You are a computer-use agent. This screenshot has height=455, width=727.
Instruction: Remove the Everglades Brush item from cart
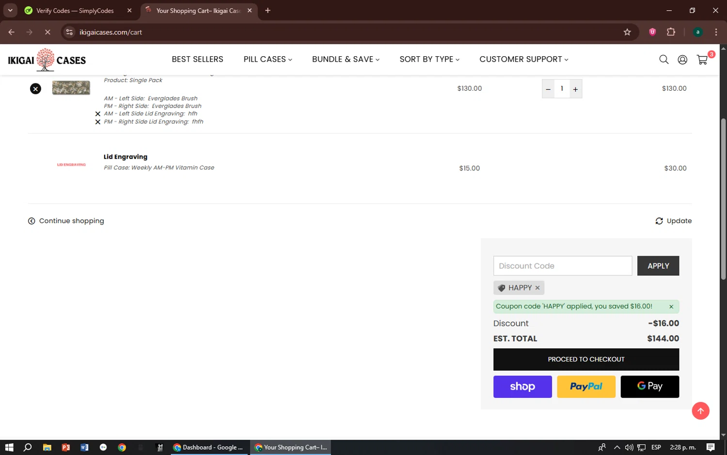(x=35, y=89)
